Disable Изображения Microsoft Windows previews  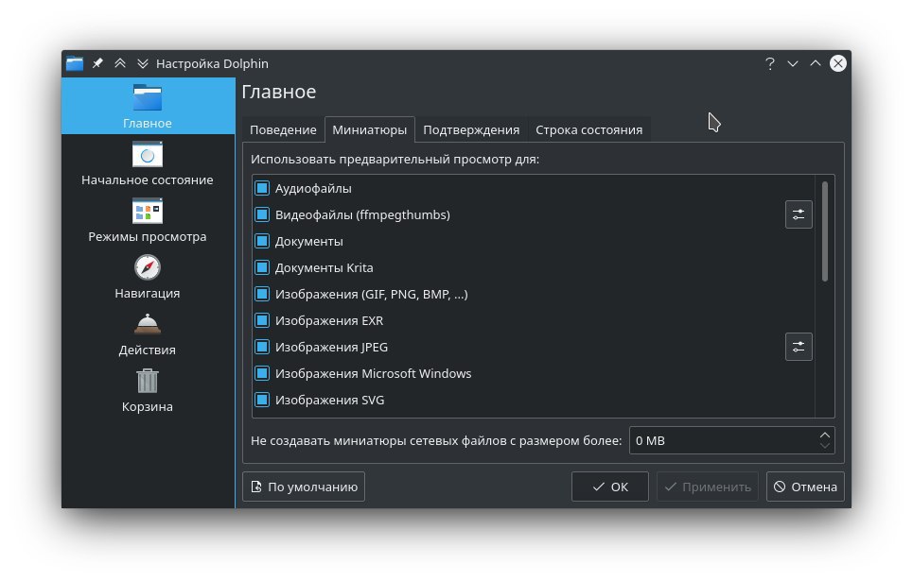click(262, 373)
